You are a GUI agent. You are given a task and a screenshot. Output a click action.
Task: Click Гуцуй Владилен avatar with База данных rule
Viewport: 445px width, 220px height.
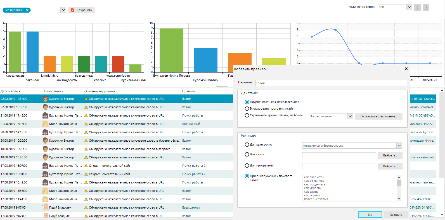[x=45, y=207]
